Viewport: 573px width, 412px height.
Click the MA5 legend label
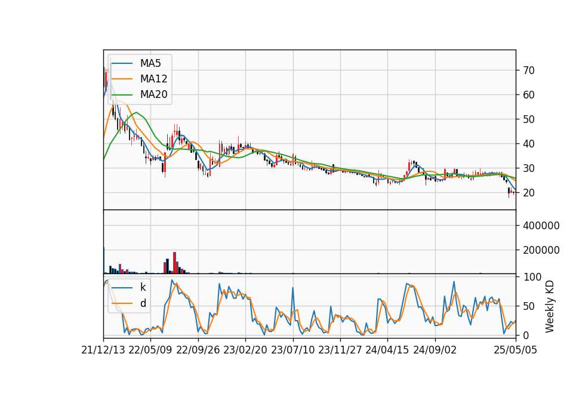(150, 63)
